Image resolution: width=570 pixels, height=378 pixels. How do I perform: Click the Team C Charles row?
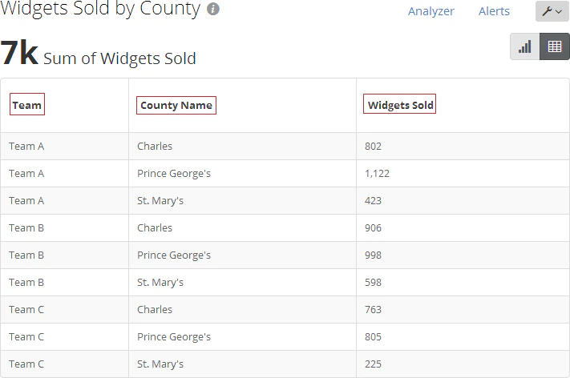click(285, 310)
